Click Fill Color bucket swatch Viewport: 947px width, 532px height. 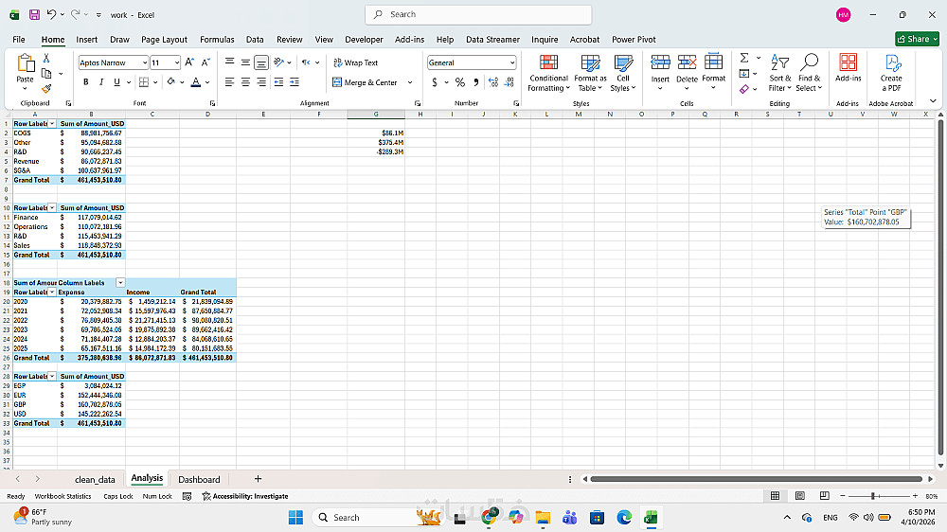pyautogui.click(x=171, y=82)
